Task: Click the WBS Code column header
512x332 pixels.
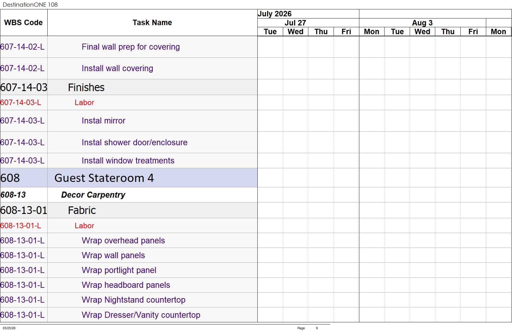Action: coord(24,23)
